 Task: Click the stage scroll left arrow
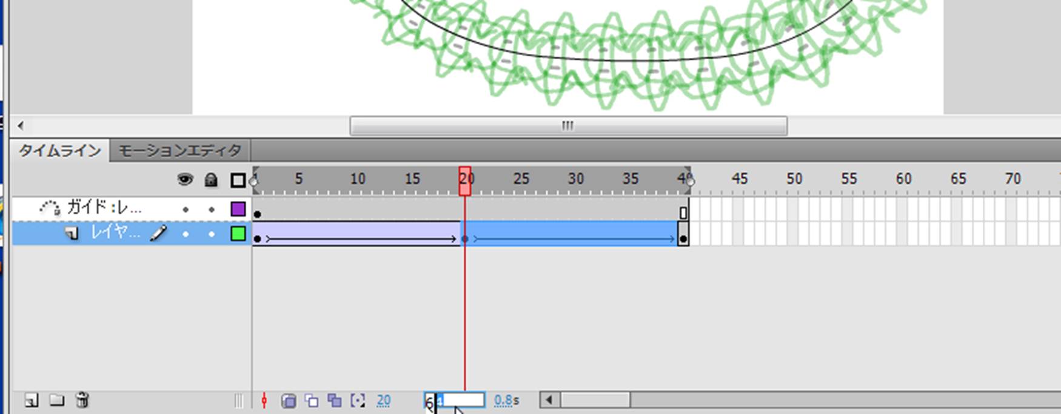tap(21, 126)
